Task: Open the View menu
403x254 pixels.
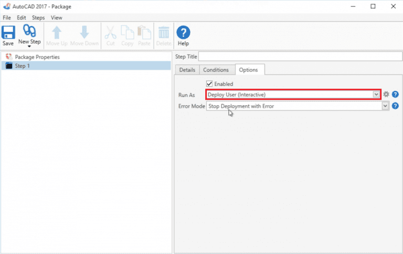Action: [56, 18]
